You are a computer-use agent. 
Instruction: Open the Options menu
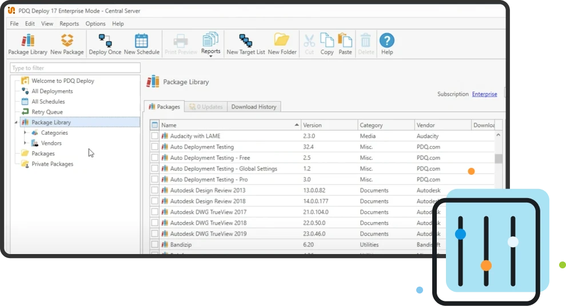click(x=95, y=23)
